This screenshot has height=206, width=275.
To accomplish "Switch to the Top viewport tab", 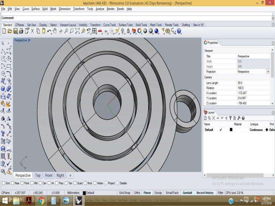I will pyautogui.click(x=38, y=175).
